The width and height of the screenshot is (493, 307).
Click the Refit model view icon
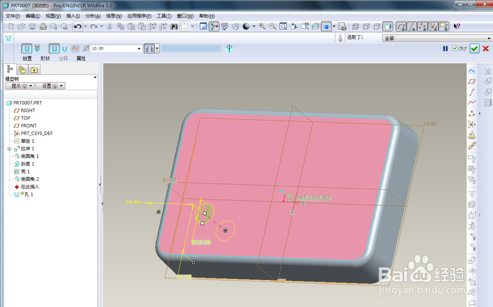(282, 26)
